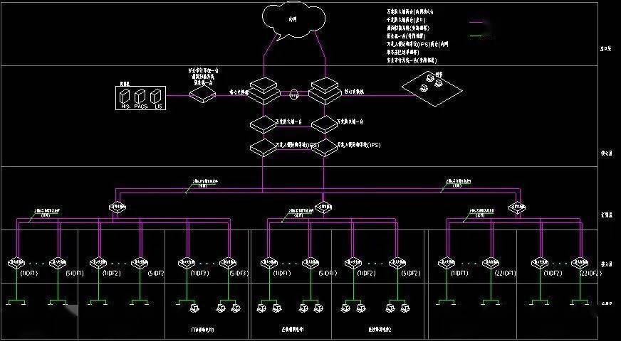Select the access switch labeled (1IDF3)
This screenshot has width=621, height=341.
point(186,263)
